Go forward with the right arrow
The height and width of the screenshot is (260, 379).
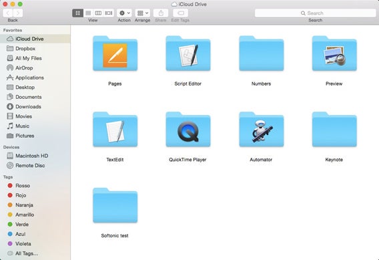[x=18, y=13]
